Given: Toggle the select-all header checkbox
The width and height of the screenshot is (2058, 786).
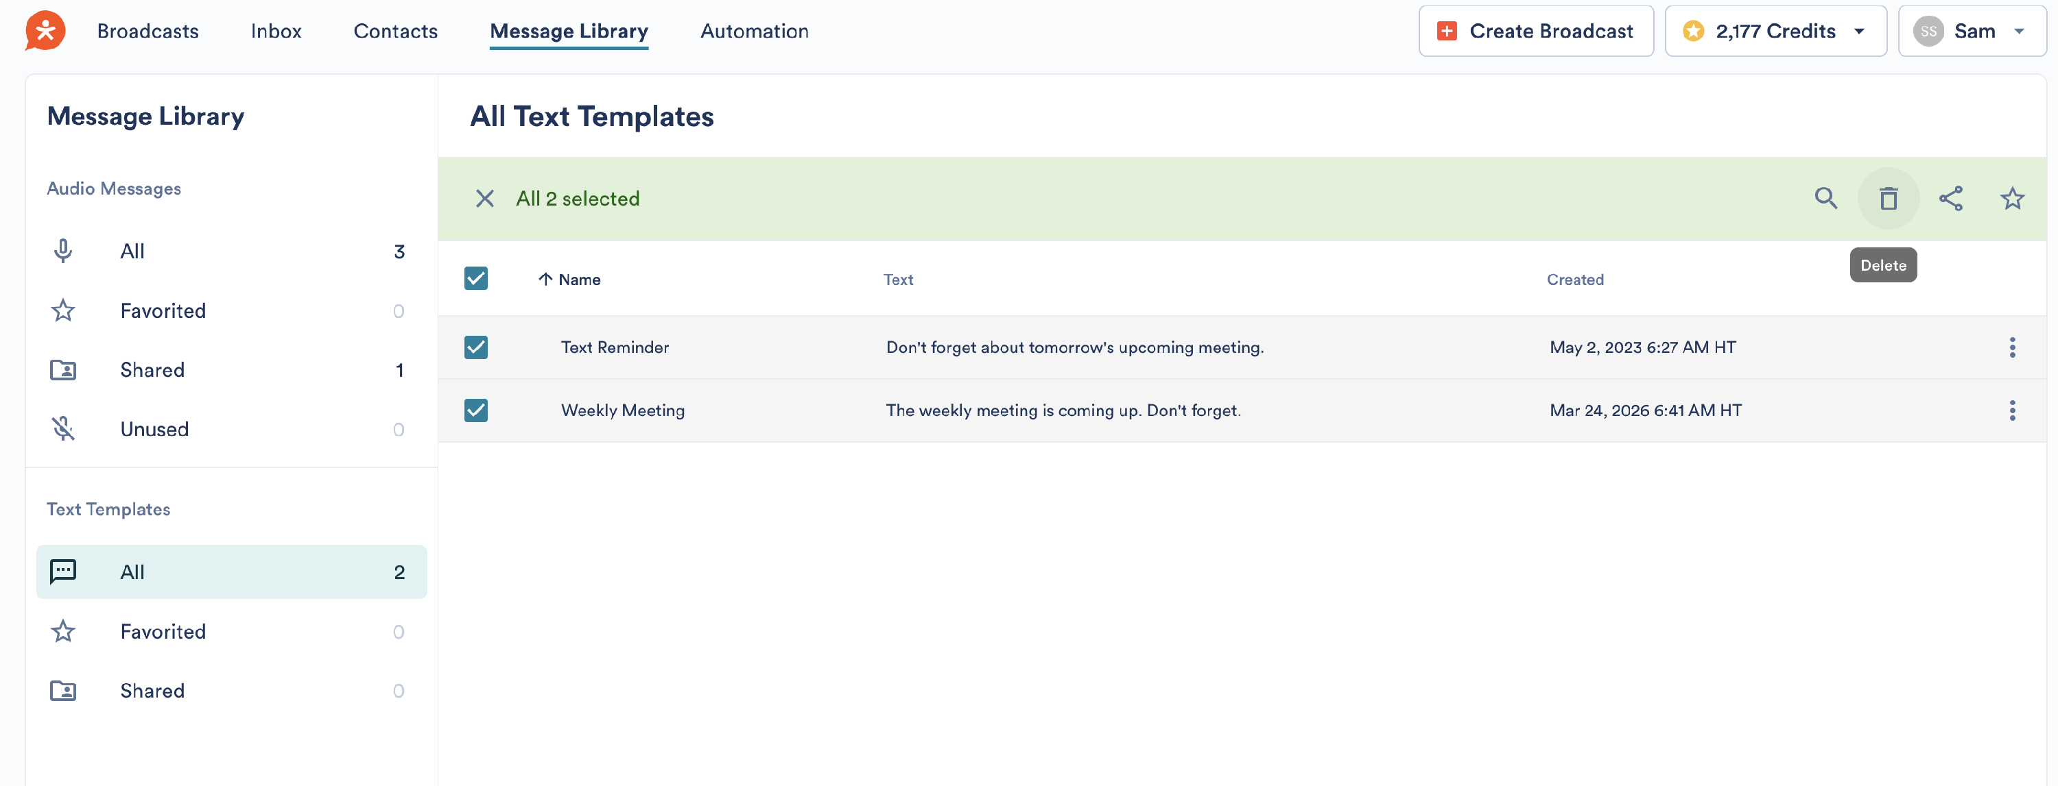Looking at the screenshot, I should point(476,278).
